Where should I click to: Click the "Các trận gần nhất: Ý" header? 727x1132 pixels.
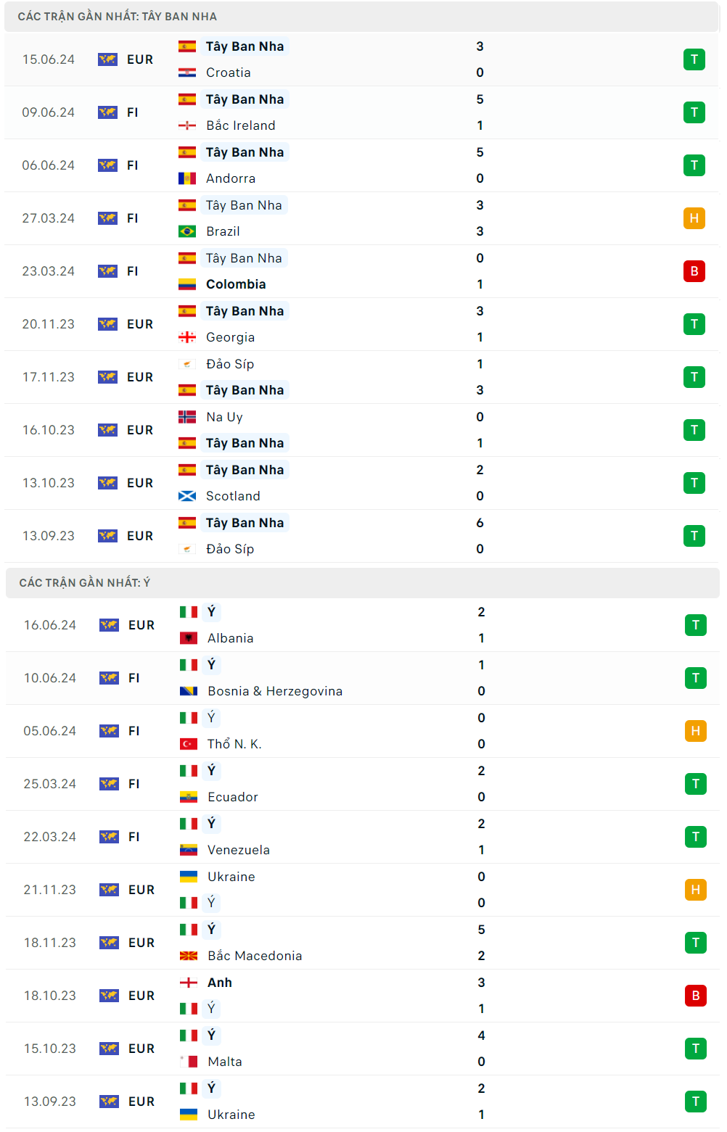[85, 583]
